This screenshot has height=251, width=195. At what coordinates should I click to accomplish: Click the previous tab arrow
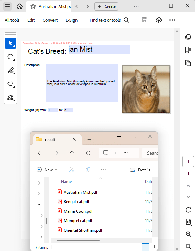tap(77, 6)
